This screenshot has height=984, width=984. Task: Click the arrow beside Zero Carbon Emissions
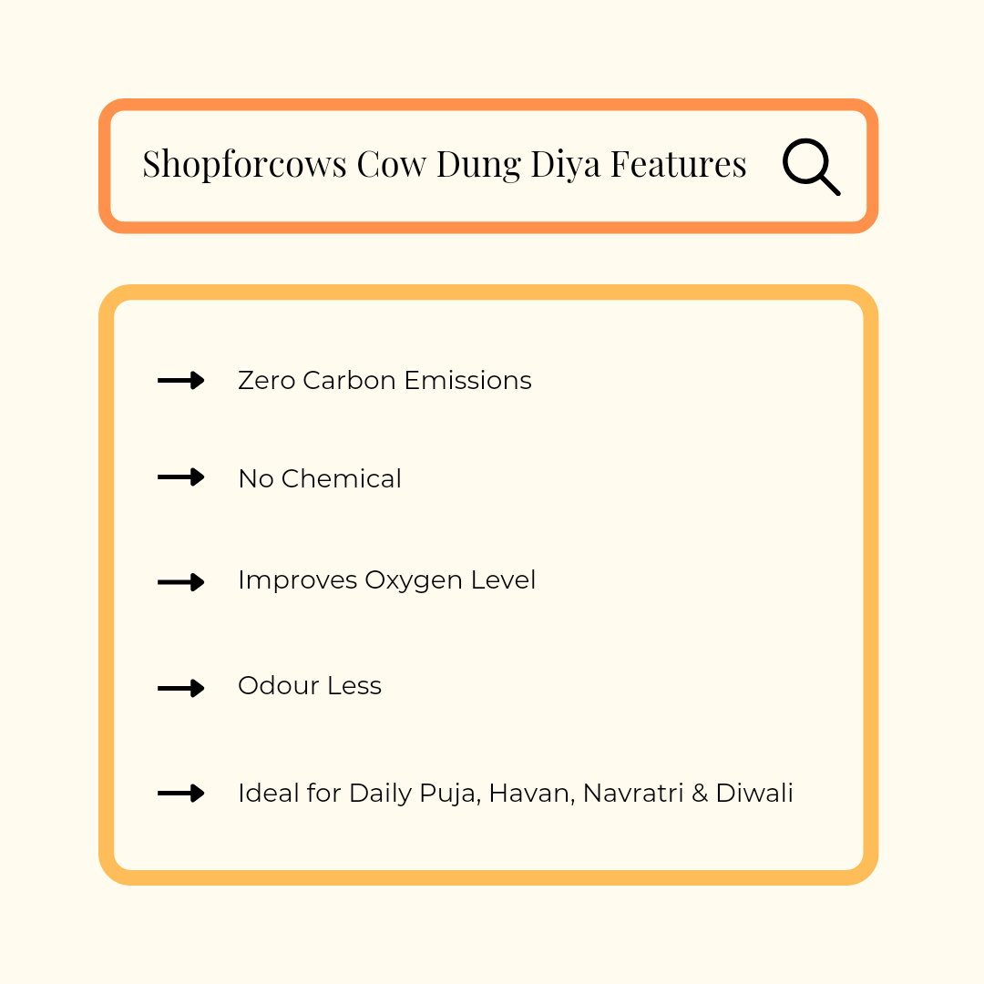[180, 380]
